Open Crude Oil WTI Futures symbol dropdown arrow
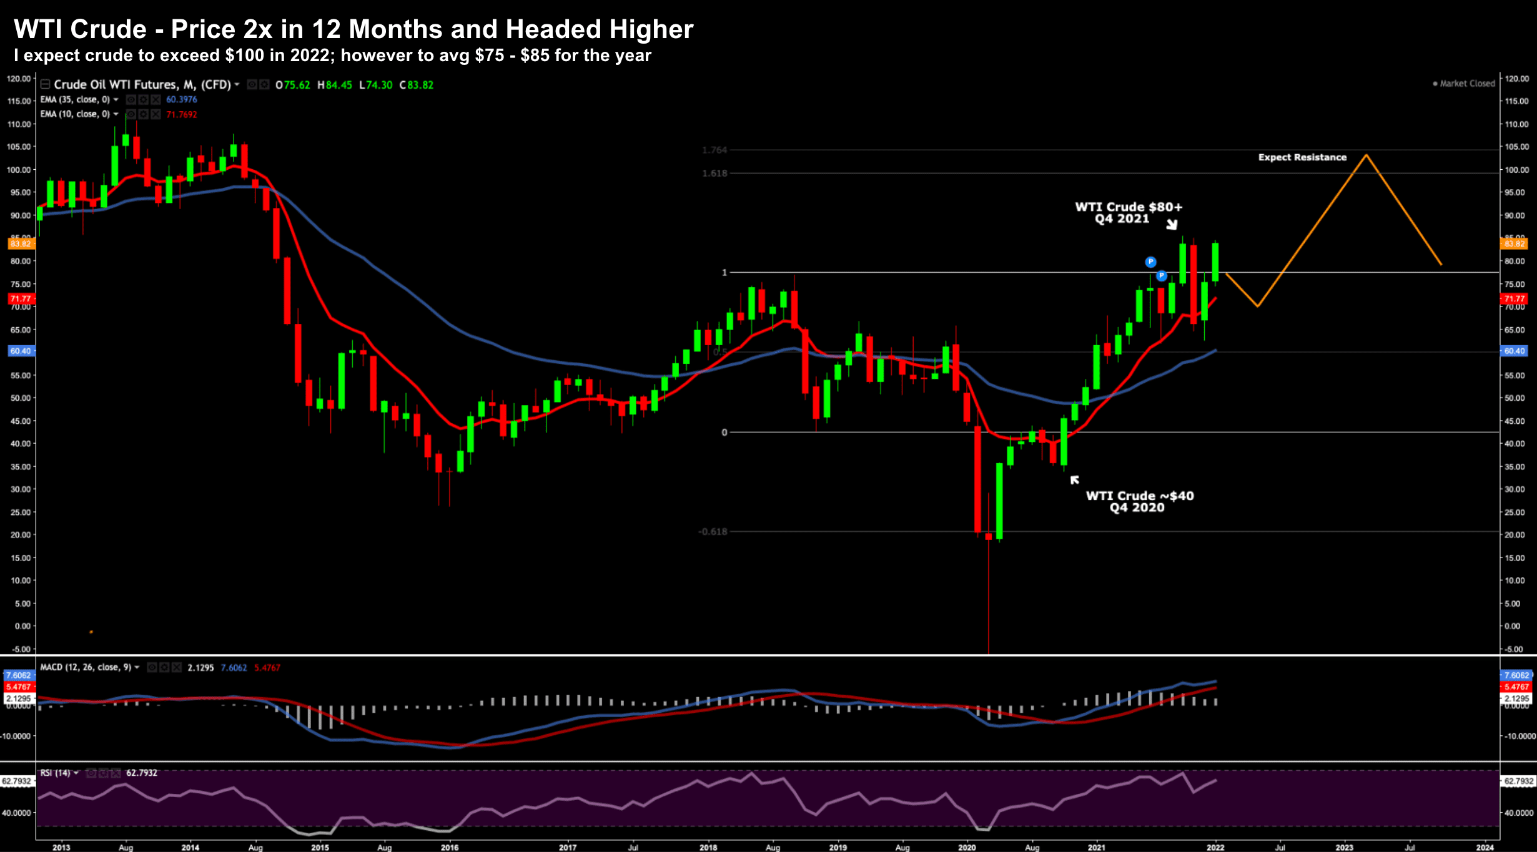The width and height of the screenshot is (1537, 852). (x=237, y=84)
